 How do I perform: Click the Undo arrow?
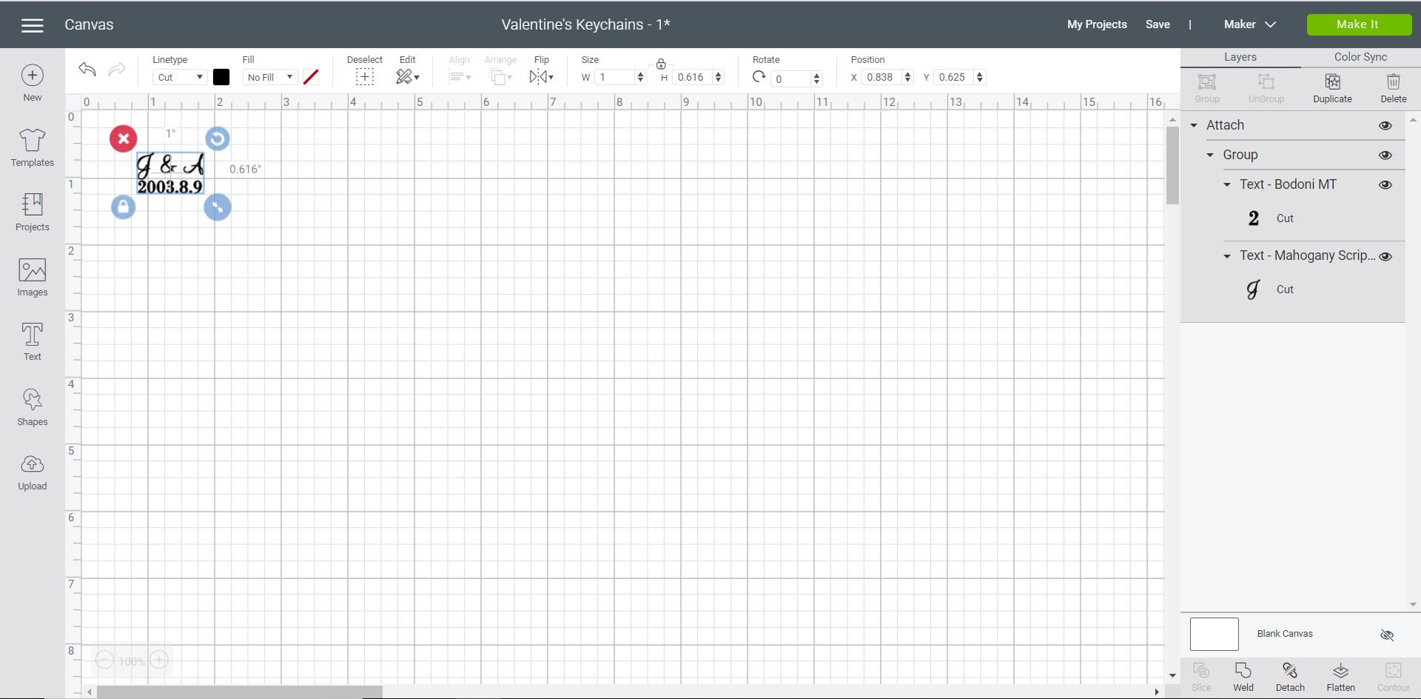tap(87, 70)
